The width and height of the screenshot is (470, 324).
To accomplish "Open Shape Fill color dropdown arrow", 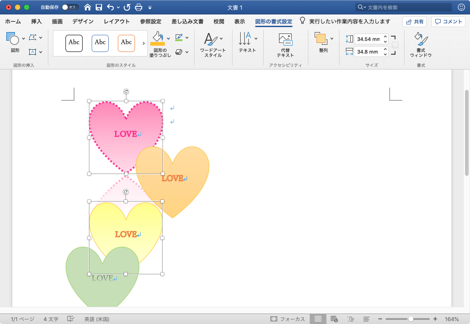I will 168,38.
